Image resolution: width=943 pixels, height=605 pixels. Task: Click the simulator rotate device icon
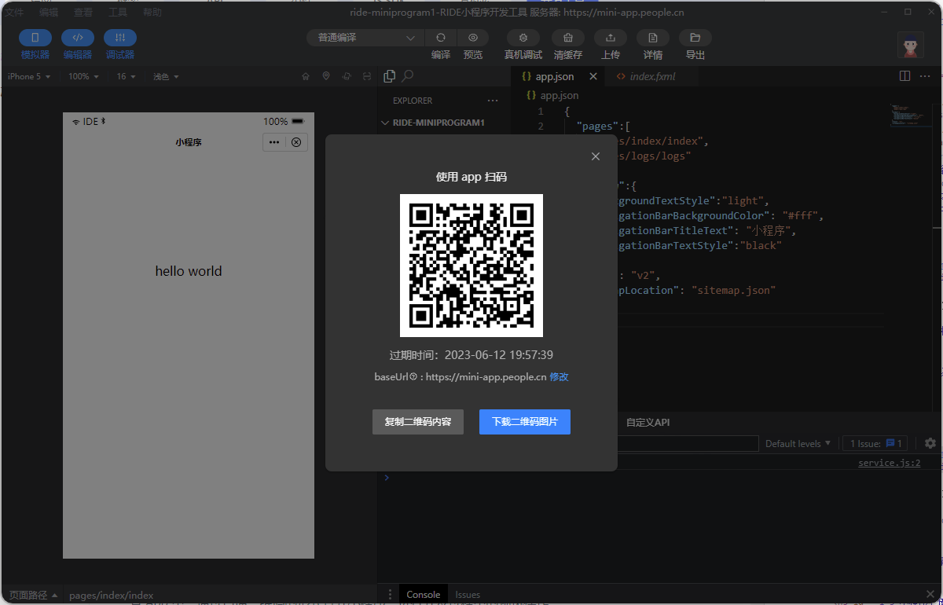(x=347, y=77)
